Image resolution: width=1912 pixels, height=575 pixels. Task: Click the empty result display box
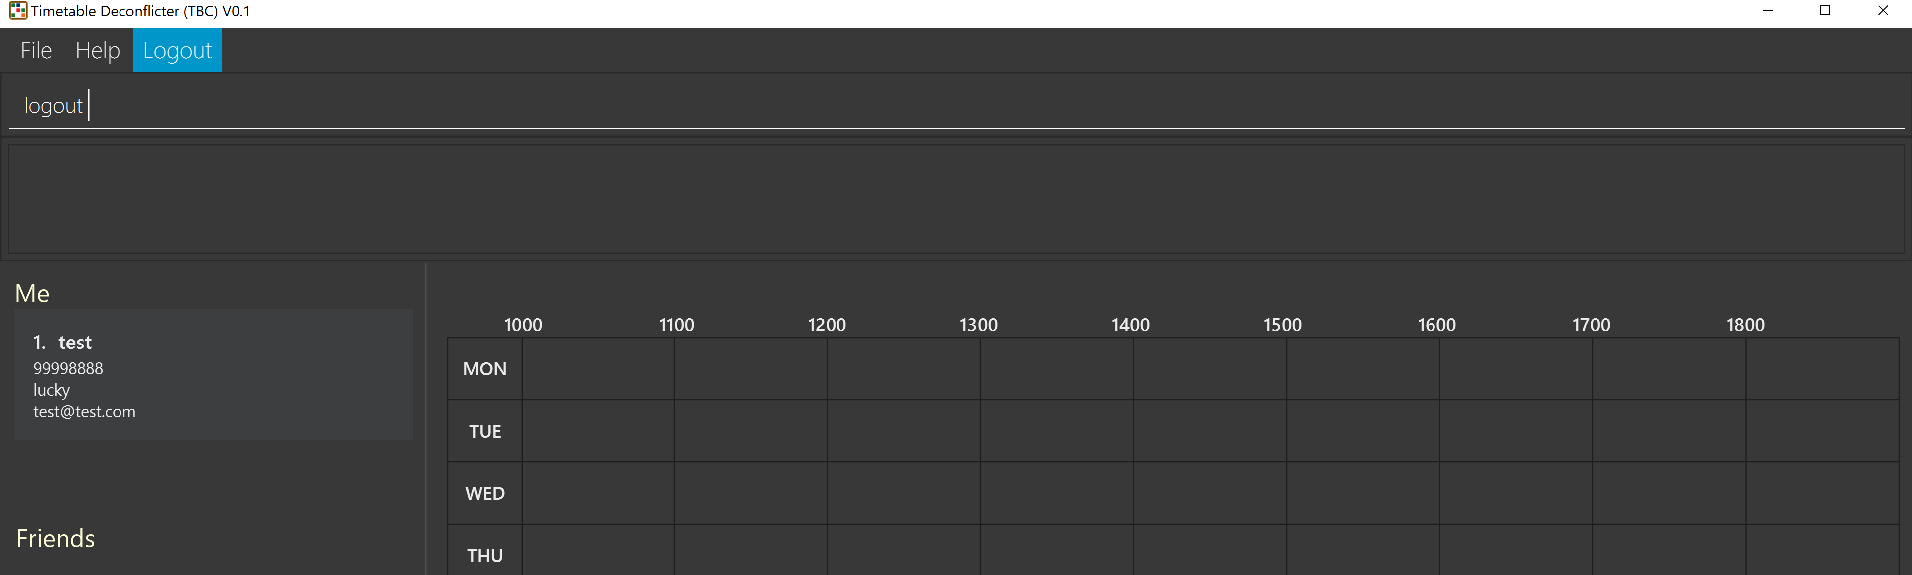956,199
